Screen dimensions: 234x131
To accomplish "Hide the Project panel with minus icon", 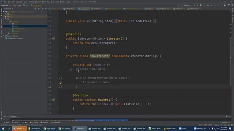I will (x=46, y=9).
